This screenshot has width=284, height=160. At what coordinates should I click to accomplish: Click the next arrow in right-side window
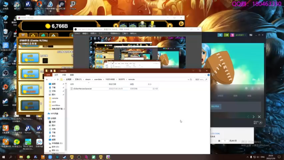point(253,117)
